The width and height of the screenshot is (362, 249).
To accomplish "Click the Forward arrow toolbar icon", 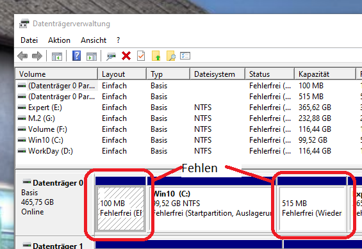I will pos(37,56).
